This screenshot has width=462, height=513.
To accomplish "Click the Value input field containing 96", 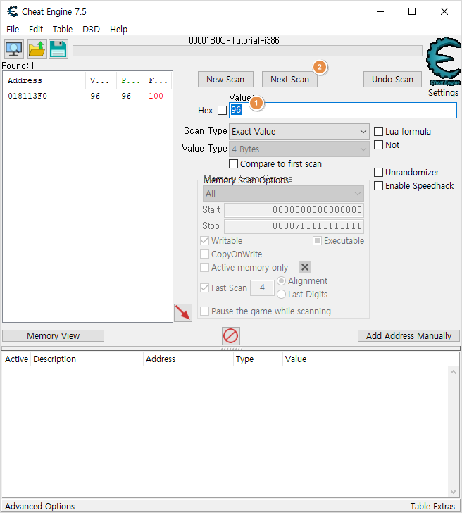I will coord(343,110).
